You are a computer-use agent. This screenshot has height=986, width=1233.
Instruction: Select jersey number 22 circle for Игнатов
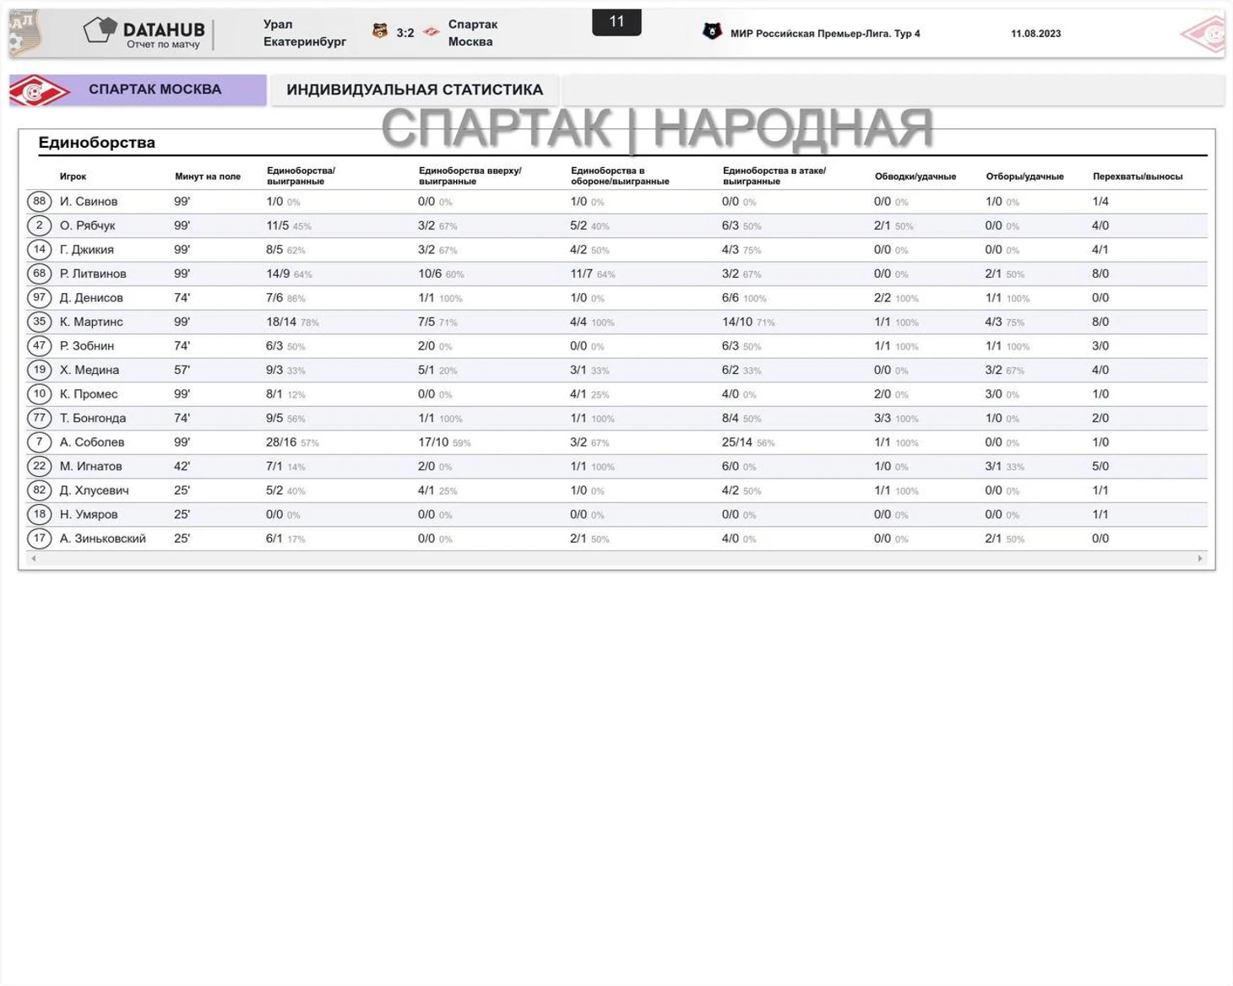(40, 466)
